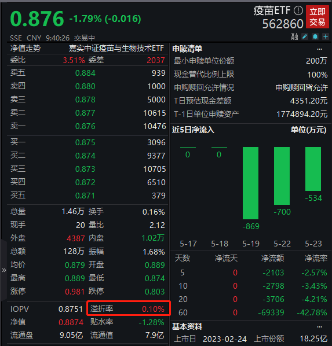Open the 净值走势 tab
Viewport: 332px width, 346px height.
point(25,48)
